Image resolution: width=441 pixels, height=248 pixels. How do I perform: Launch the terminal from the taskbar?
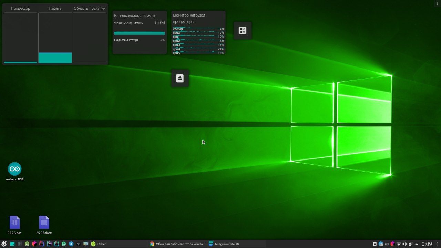point(20,244)
